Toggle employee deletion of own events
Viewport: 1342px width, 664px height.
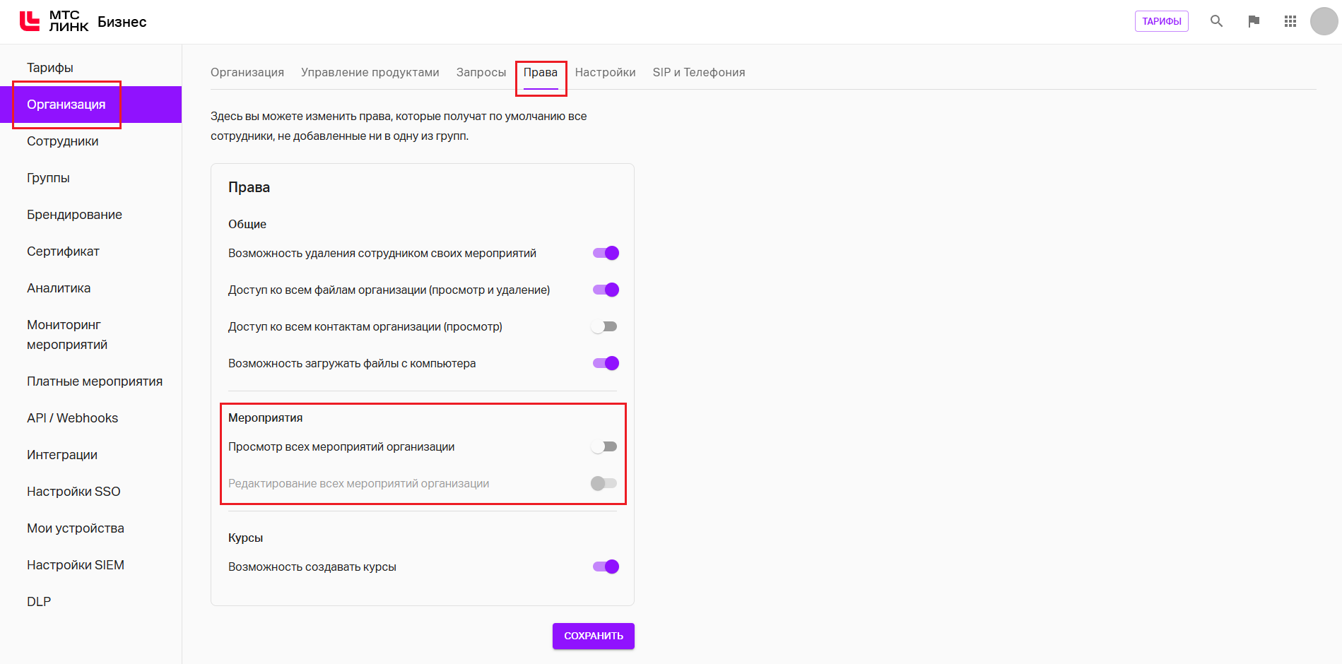pyautogui.click(x=606, y=253)
